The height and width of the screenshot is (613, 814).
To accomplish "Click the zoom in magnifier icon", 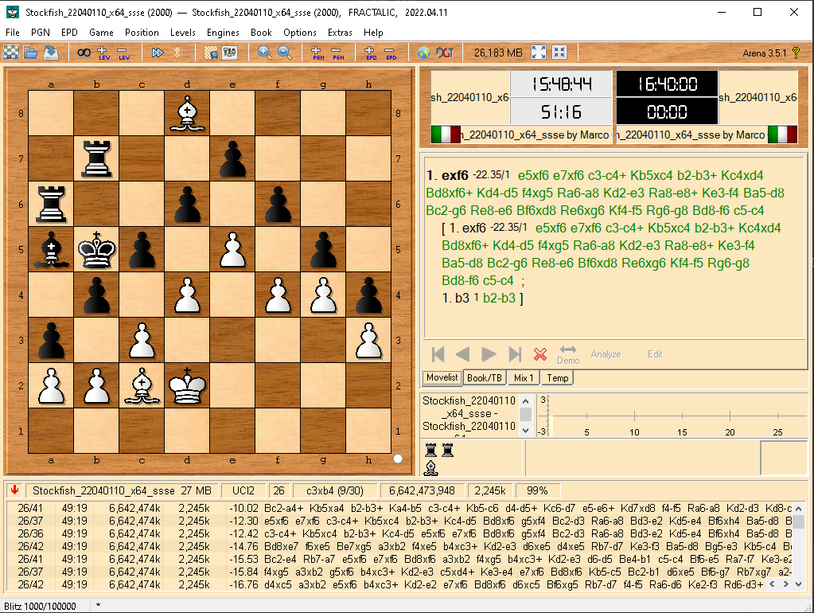I will pos(264,53).
